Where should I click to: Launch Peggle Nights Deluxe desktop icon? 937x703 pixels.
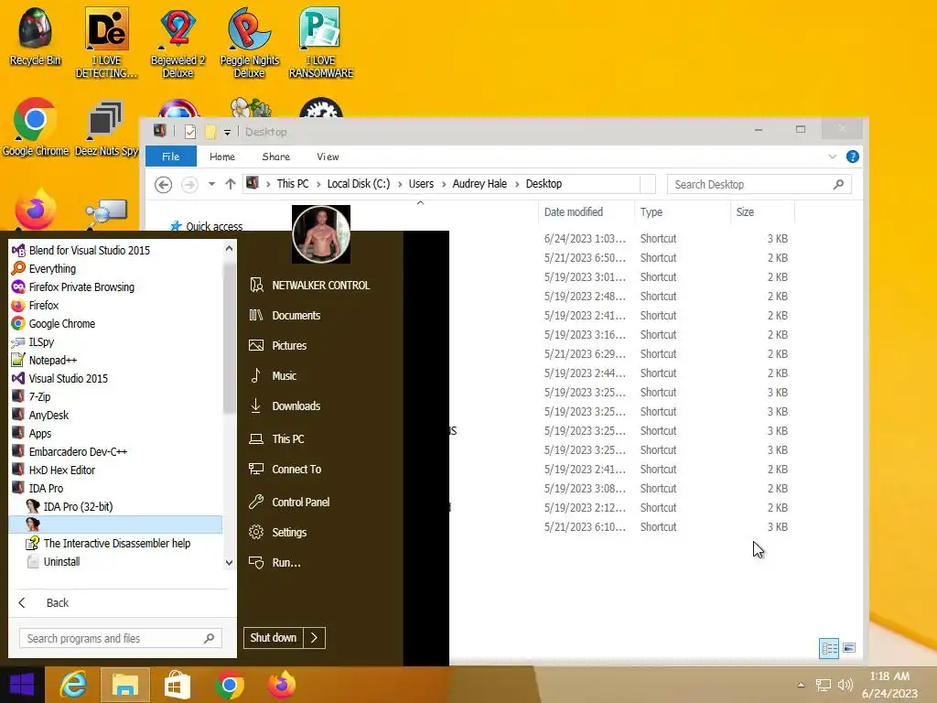coord(249,43)
